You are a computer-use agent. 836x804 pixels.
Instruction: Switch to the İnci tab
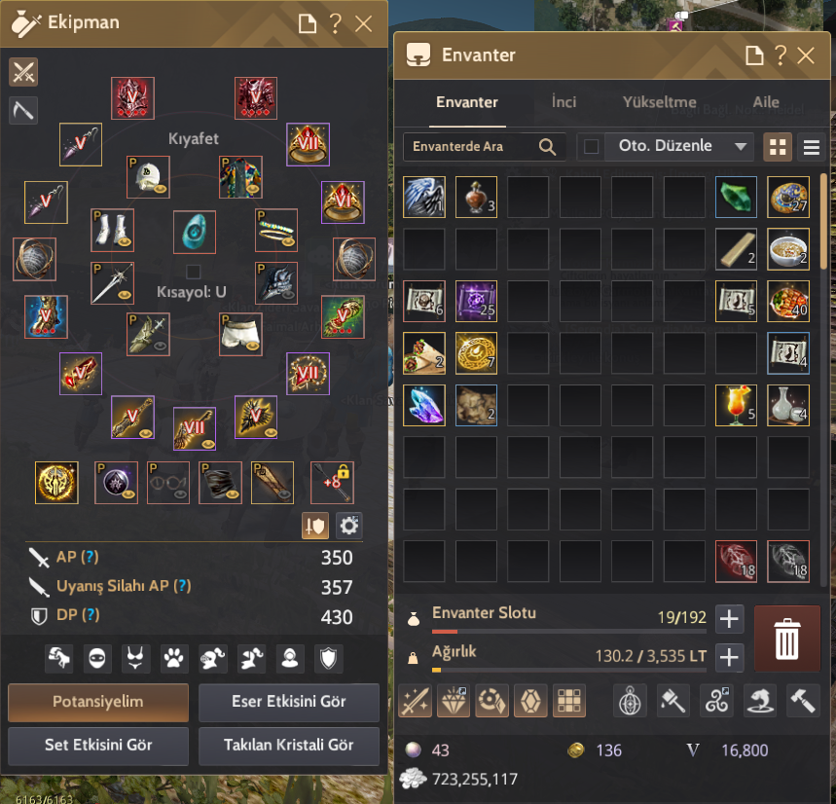[x=564, y=102]
